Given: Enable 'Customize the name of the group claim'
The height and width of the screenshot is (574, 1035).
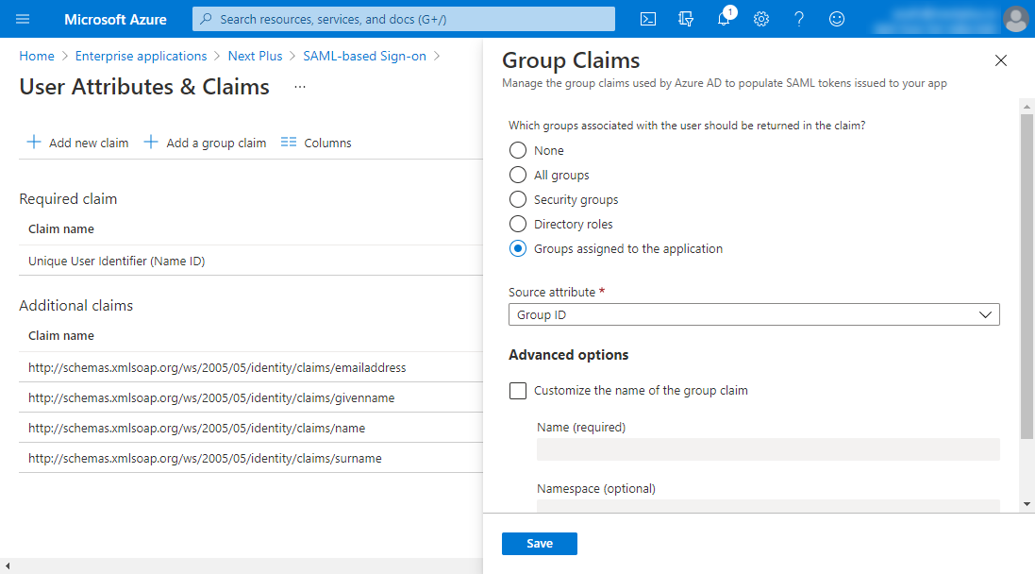Looking at the screenshot, I should pos(518,390).
